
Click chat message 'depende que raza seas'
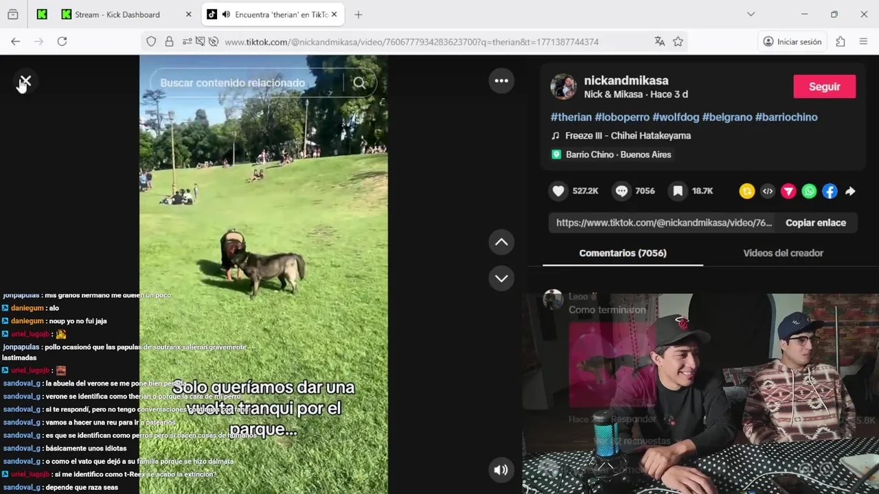tap(82, 488)
